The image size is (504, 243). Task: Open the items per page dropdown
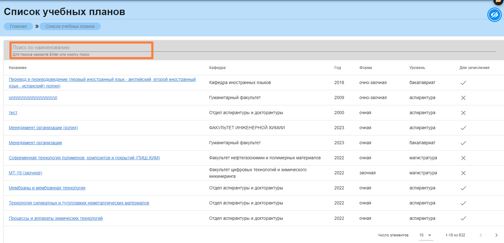(426, 235)
